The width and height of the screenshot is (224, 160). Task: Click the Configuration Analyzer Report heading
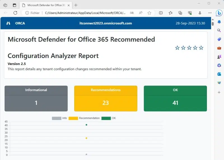coord(53,56)
